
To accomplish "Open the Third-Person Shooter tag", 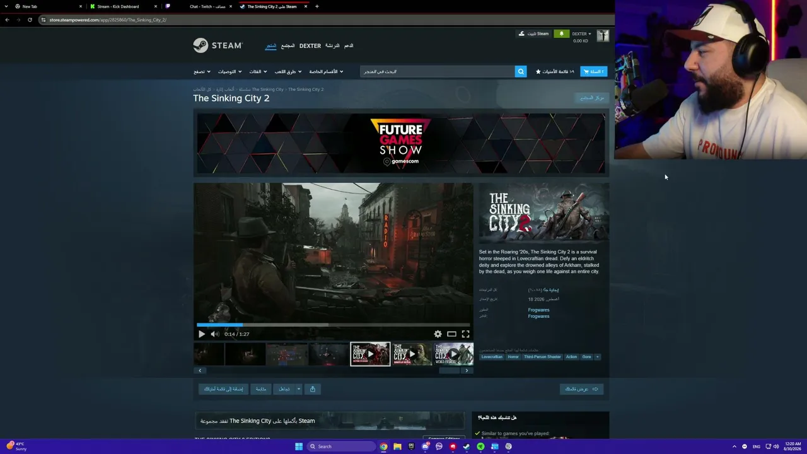I will pos(542,357).
